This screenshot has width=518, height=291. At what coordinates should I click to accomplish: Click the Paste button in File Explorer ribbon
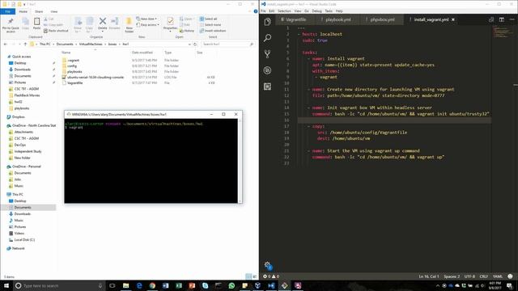coord(36,23)
